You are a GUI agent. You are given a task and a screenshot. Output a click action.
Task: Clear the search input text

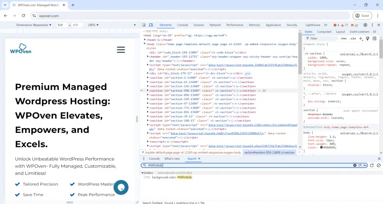click(355, 165)
